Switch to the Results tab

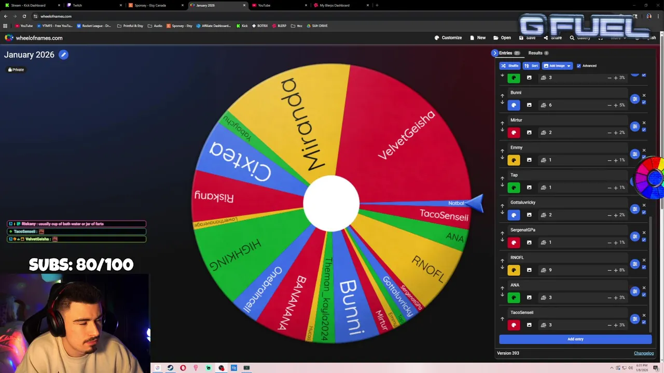[x=538, y=53]
